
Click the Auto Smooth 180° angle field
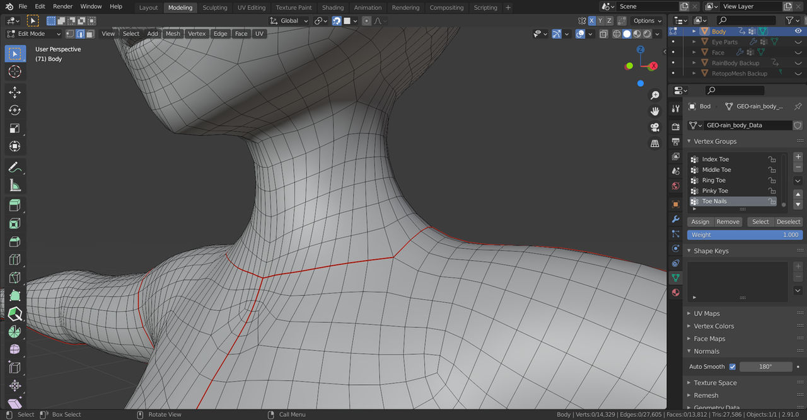pyautogui.click(x=766, y=366)
